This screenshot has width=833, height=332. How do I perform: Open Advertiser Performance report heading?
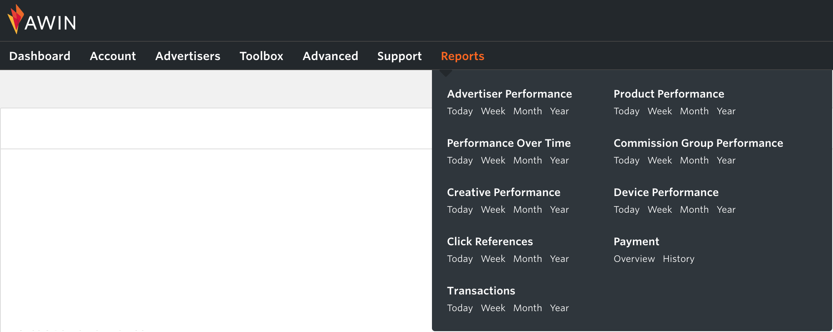(509, 94)
